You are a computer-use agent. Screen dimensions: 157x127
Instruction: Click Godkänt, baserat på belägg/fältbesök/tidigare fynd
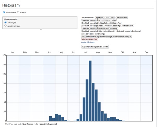coord(102,23)
